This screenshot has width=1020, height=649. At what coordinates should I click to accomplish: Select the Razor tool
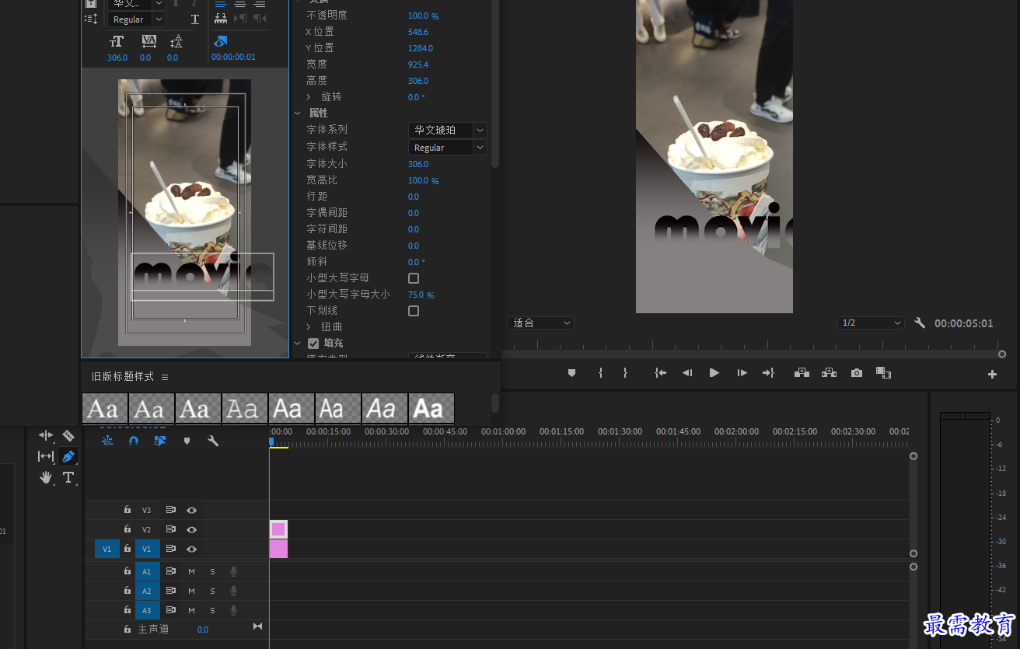click(68, 435)
